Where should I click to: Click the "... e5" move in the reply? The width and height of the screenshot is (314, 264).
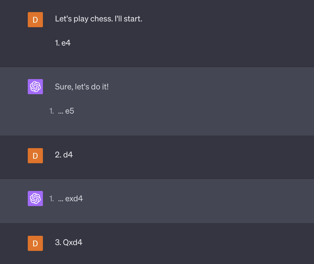pos(66,111)
